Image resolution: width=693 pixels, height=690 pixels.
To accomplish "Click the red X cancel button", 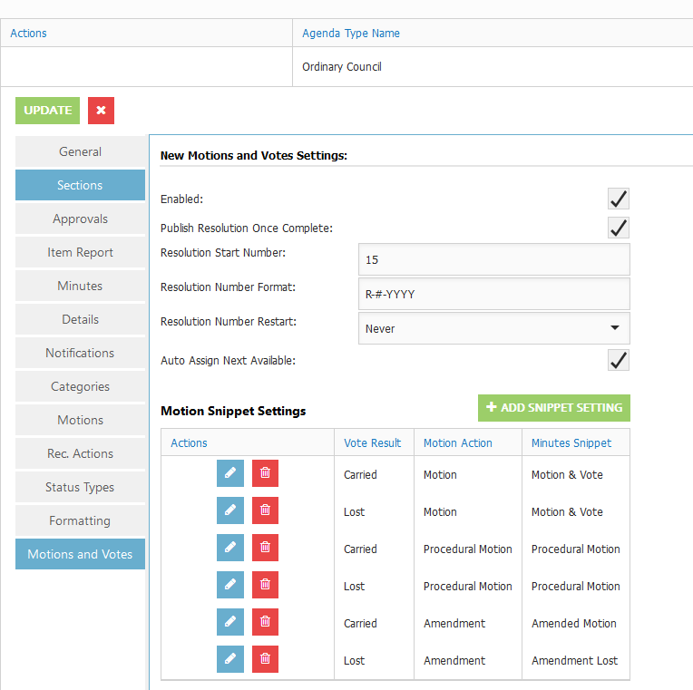I will coord(101,111).
